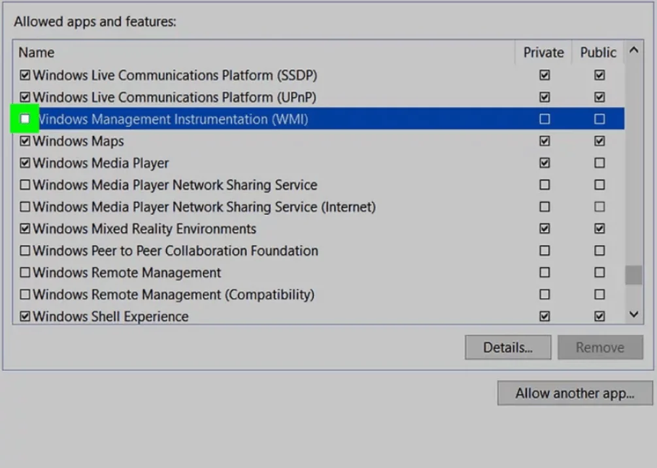Uncheck Public access for UPnP platform
Screen dimensions: 657x468
coord(599,97)
